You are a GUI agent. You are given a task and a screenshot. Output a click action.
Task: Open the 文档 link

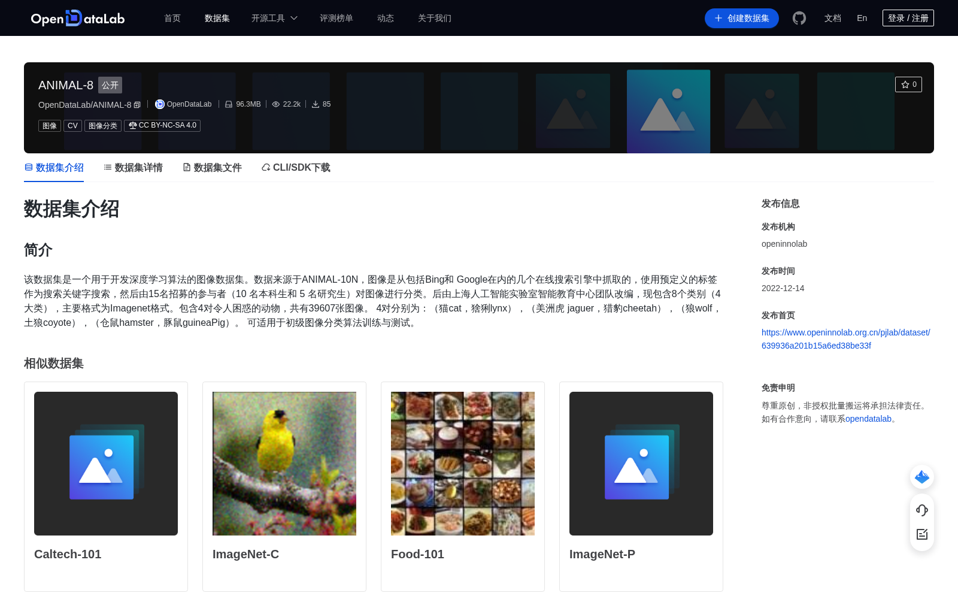coord(833,18)
